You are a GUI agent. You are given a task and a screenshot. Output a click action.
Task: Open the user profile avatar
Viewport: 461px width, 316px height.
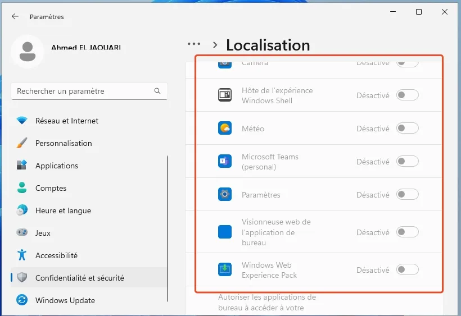[28, 52]
